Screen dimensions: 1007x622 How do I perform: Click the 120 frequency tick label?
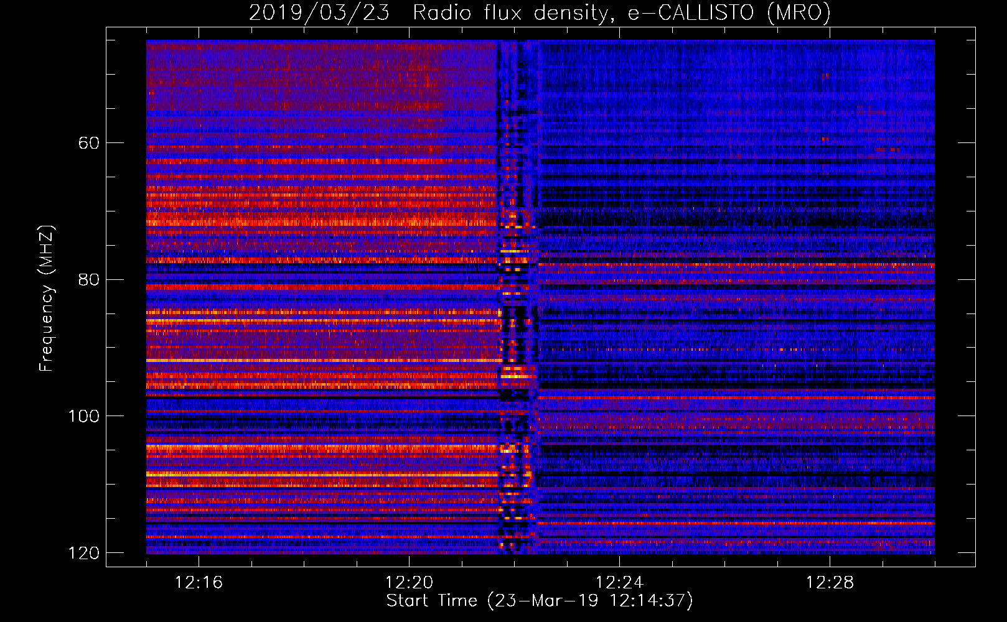click(83, 553)
